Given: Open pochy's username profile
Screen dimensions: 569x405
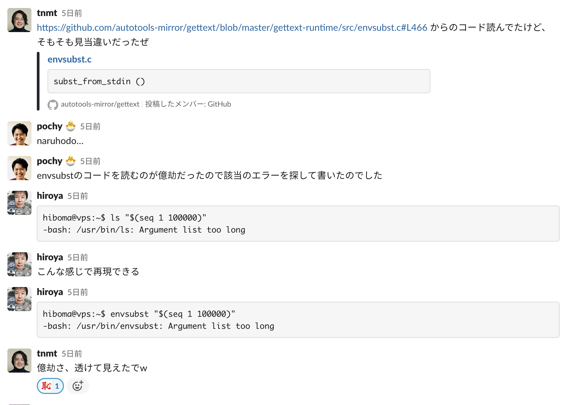Looking at the screenshot, I should point(49,126).
